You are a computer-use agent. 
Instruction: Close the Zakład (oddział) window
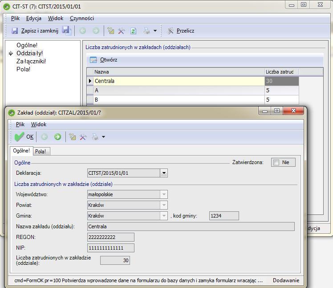pos(293,111)
